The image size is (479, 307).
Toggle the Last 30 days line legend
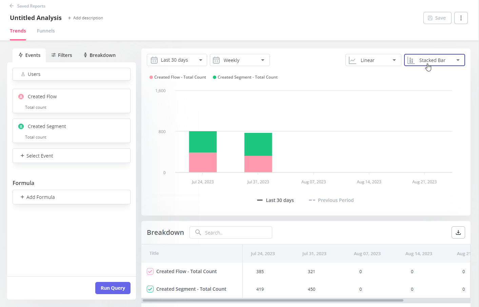(275, 200)
